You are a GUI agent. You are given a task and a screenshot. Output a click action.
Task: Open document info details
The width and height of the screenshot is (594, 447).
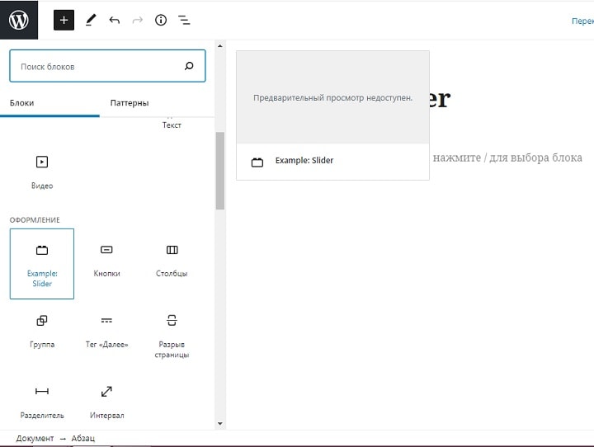coord(161,20)
